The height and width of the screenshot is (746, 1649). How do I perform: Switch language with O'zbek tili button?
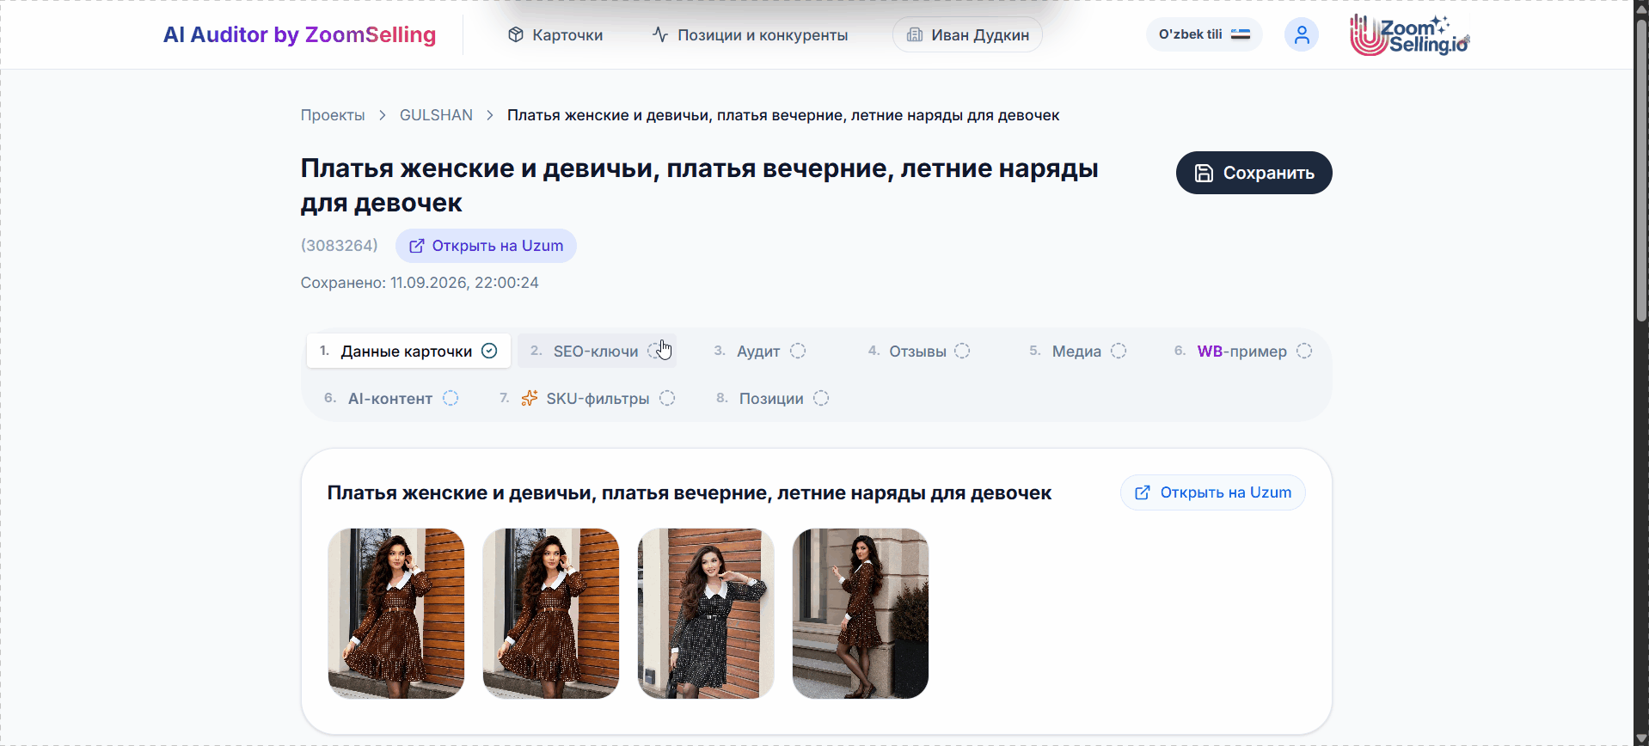(x=1204, y=34)
